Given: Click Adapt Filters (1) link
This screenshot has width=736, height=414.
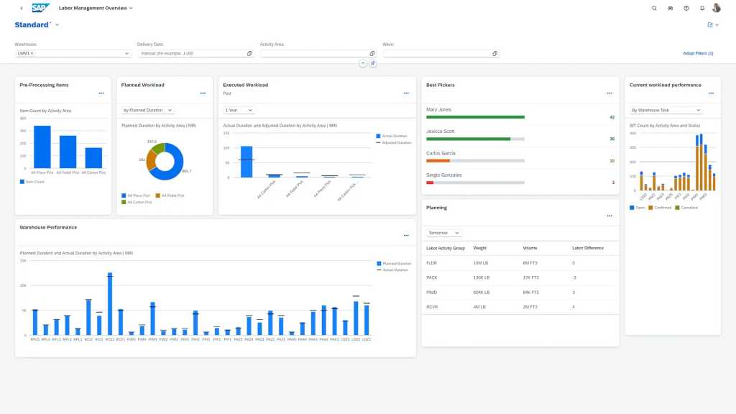Looking at the screenshot, I should click(698, 53).
